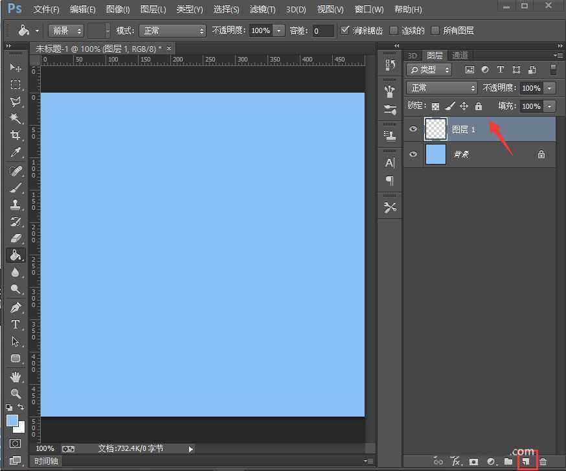The width and height of the screenshot is (566, 471).
Task: Click the delete layer trash icon
Action: (x=543, y=461)
